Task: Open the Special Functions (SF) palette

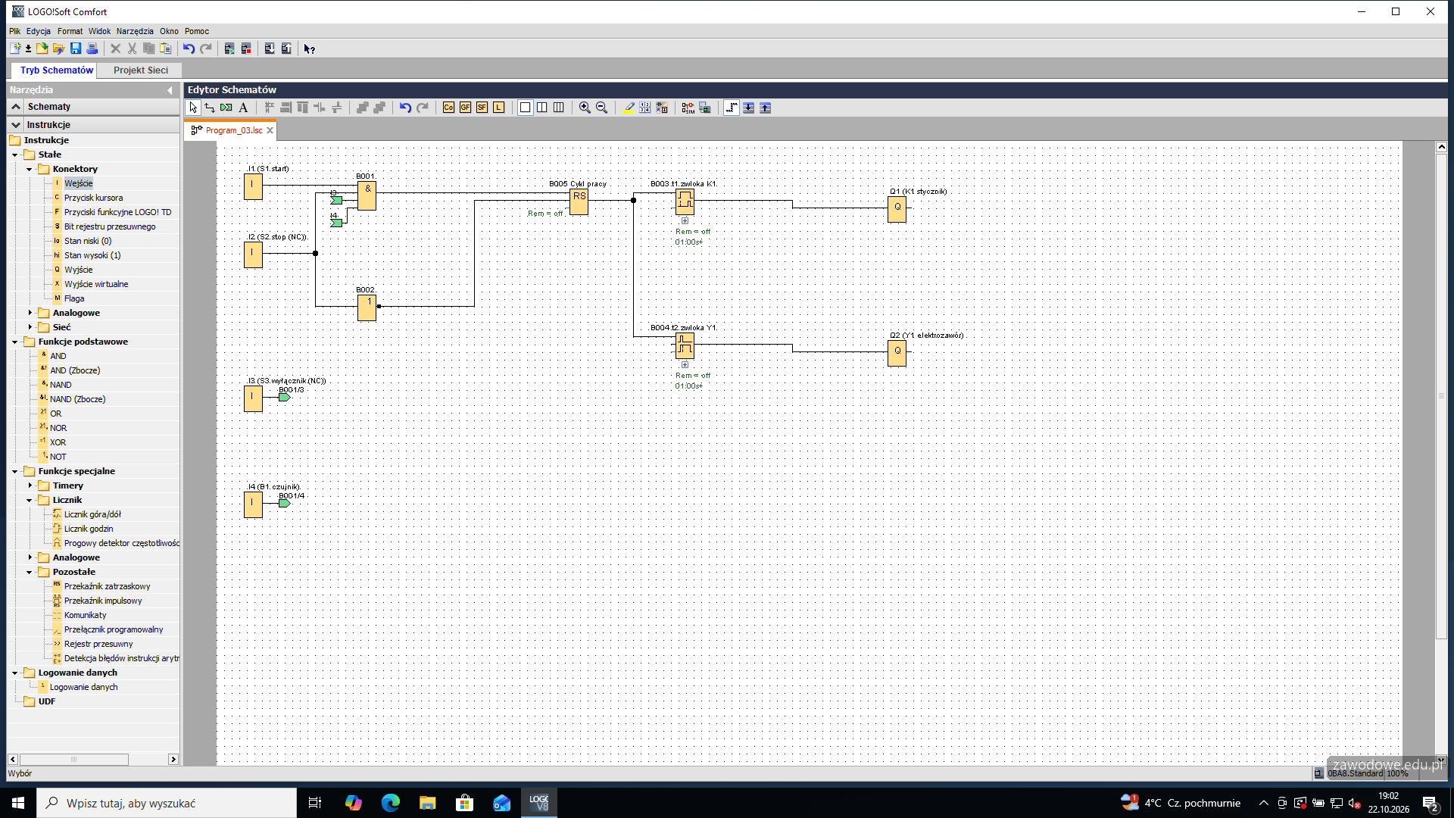Action: tap(482, 108)
